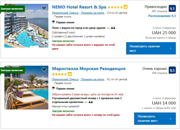Click Маристелла four-star rating icons
The image size is (180, 130).
(x=59, y=74)
